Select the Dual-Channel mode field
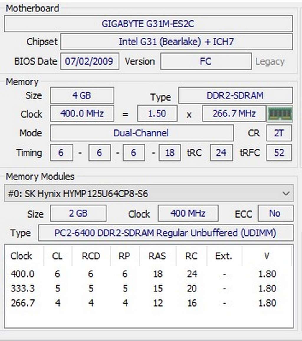 (141, 133)
